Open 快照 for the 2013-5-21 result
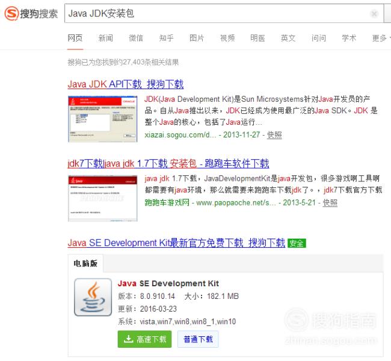This screenshot has height=361, width=391. click(x=330, y=202)
